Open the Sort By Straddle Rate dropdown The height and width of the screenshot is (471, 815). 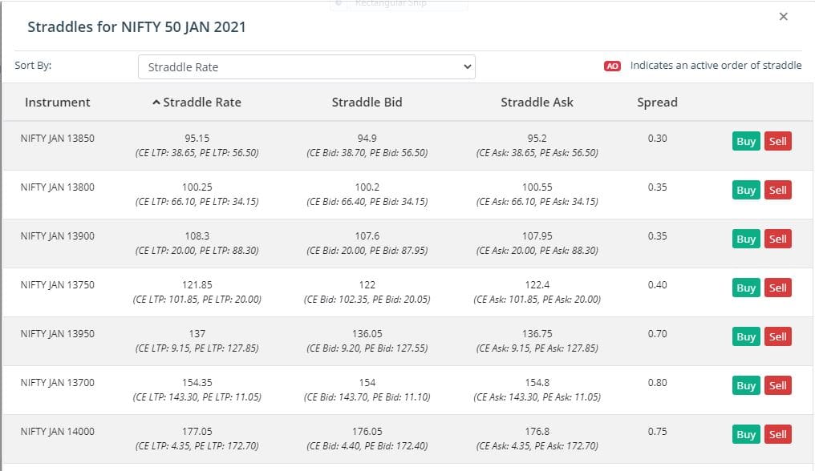[306, 67]
